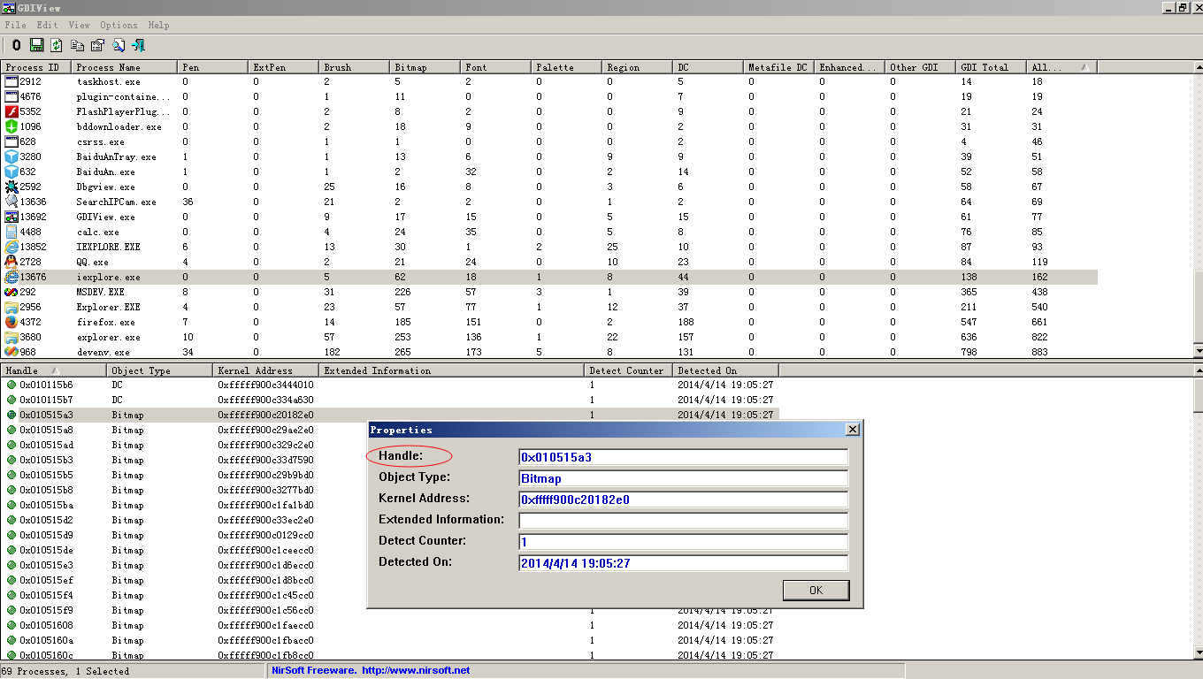Click the Detect Counter field showing 1
Viewport: 1203px width, 679px height.
[x=684, y=542]
